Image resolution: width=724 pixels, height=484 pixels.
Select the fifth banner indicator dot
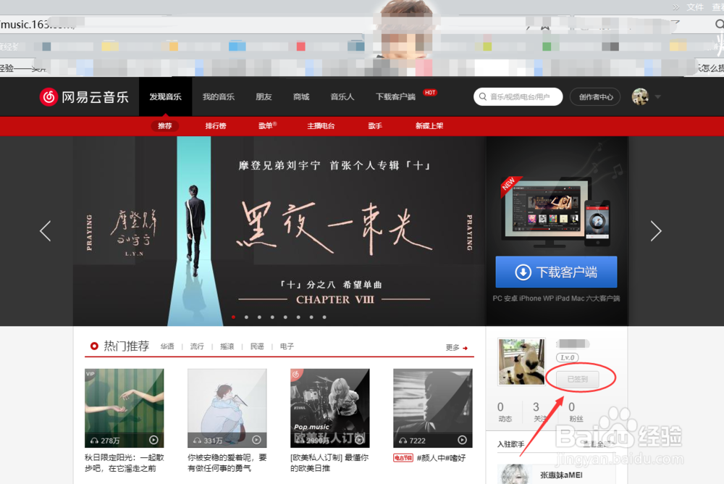pyautogui.click(x=285, y=317)
